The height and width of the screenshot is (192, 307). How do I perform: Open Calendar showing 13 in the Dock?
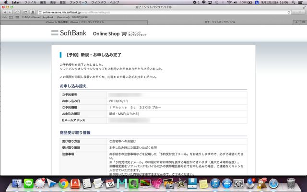110,184
